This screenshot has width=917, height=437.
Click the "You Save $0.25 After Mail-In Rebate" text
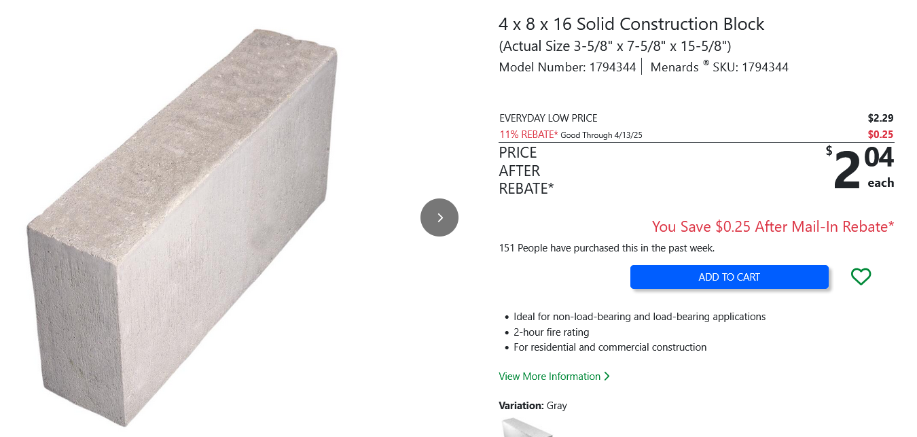(772, 226)
